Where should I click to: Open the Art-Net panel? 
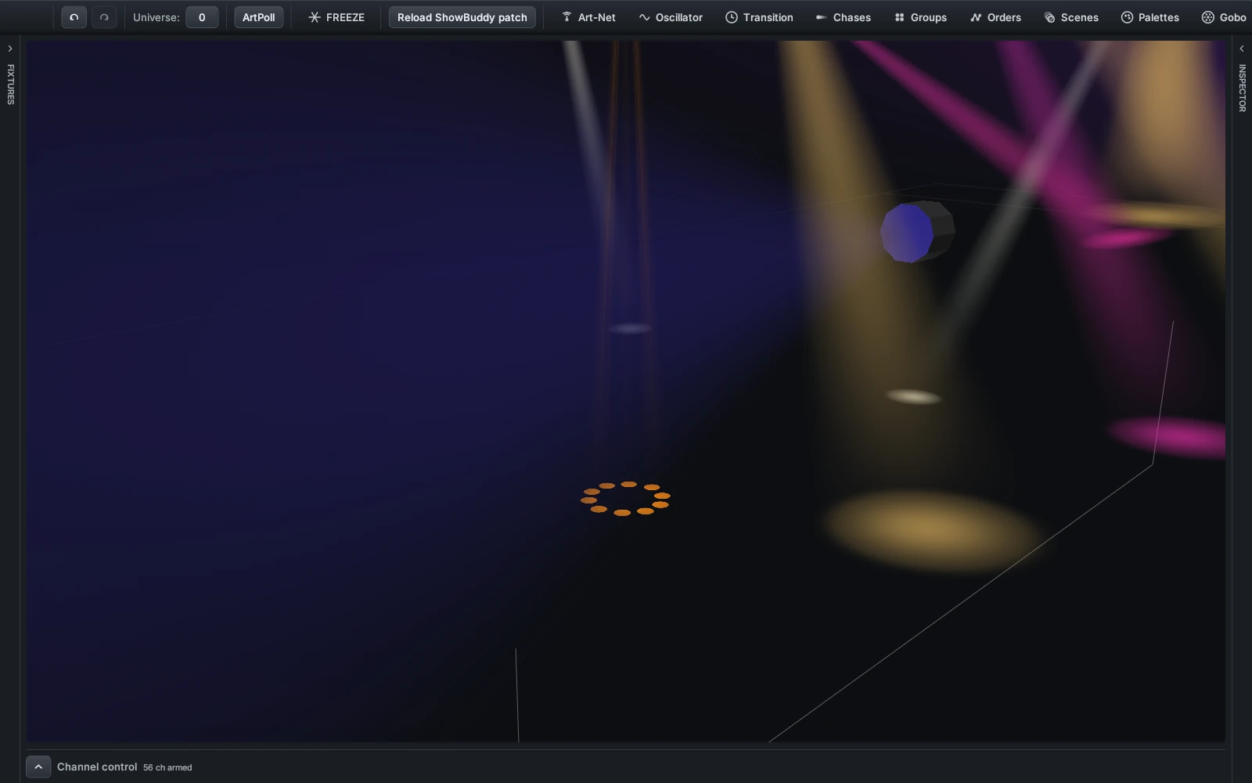[x=588, y=17]
